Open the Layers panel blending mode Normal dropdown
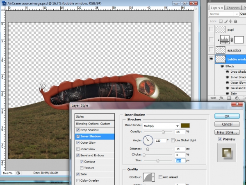 click(224, 14)
